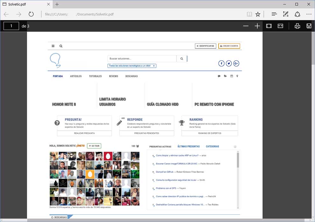315x222 pixels.
Task: Open question 'Como limpiar y eliminar cache ARP en Linux?'
Action: coord(177,156)
